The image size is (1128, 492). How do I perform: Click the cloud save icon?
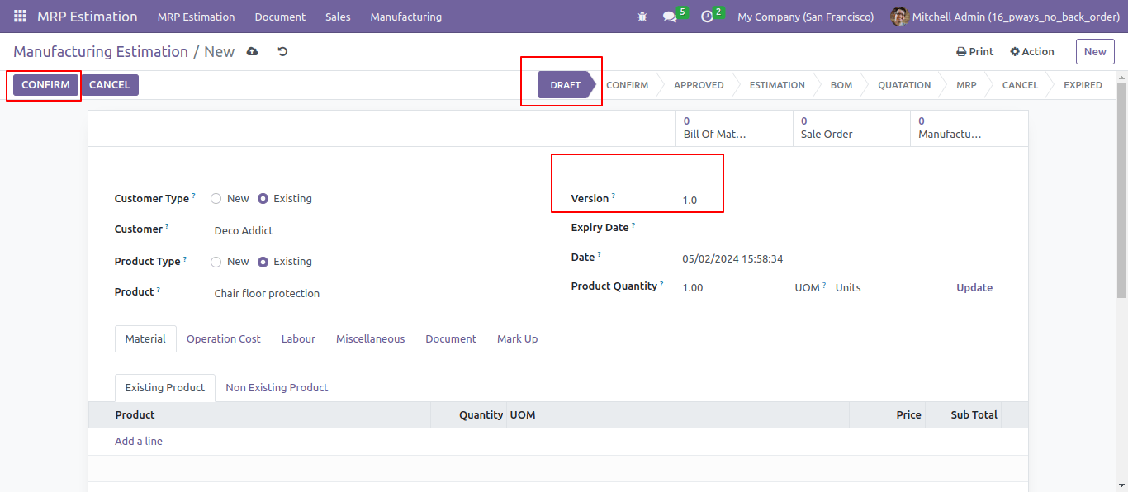tap(253, 51)
